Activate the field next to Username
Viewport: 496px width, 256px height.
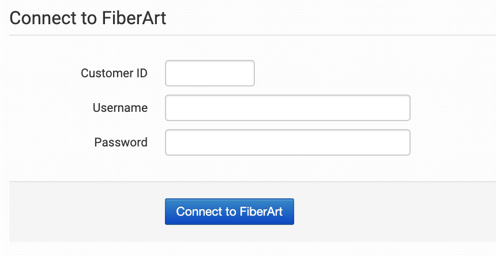[287, 108]
